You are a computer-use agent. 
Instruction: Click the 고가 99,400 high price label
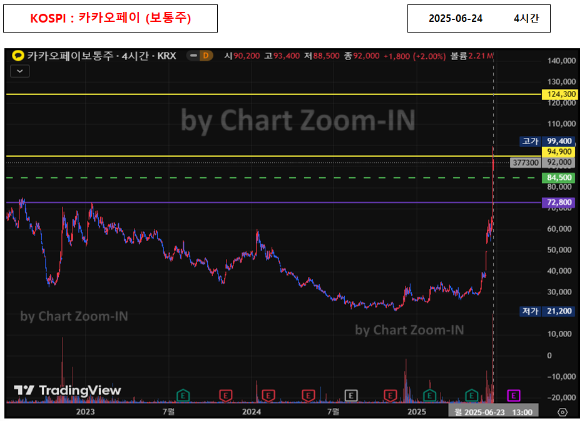point(548,141)
